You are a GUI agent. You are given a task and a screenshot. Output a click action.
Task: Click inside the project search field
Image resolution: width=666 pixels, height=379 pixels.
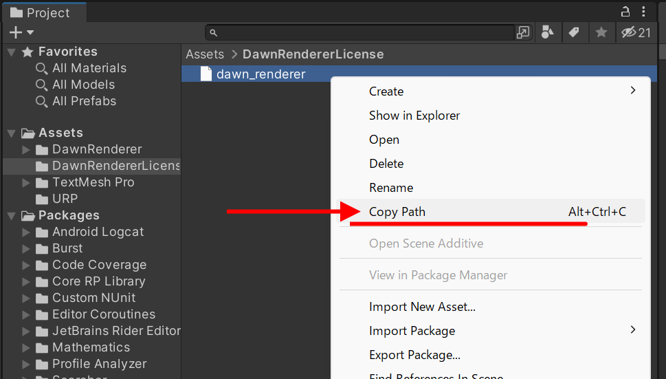(x=364, y=32)
